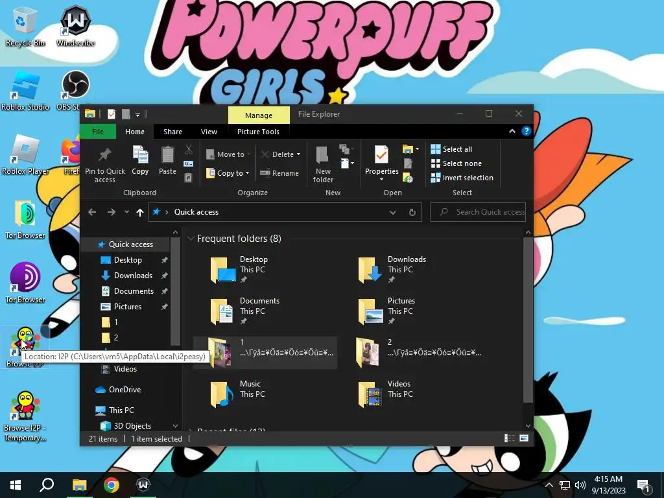The height and width of the screenshot is (498, 664).
Task: Open the Copy to dropdown
Action: tap(228, 172)
